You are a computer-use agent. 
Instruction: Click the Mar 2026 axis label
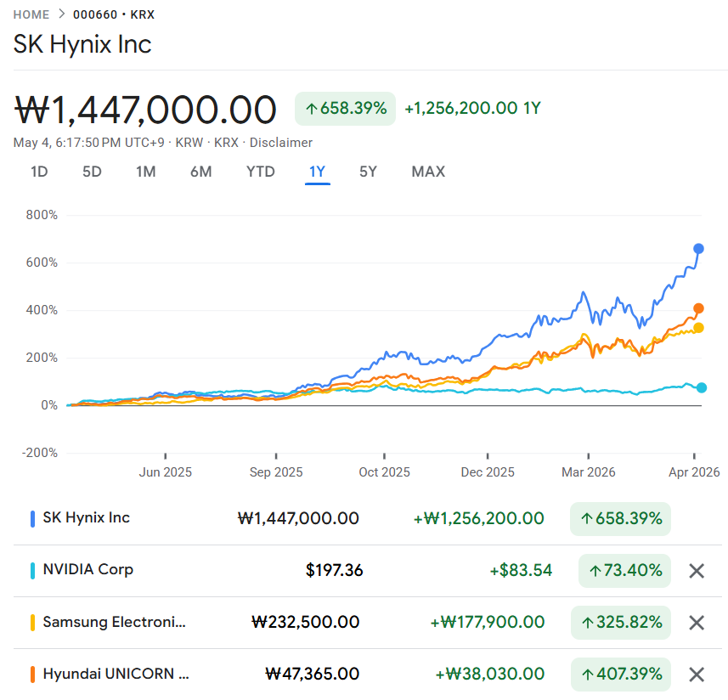click(588, 472)
